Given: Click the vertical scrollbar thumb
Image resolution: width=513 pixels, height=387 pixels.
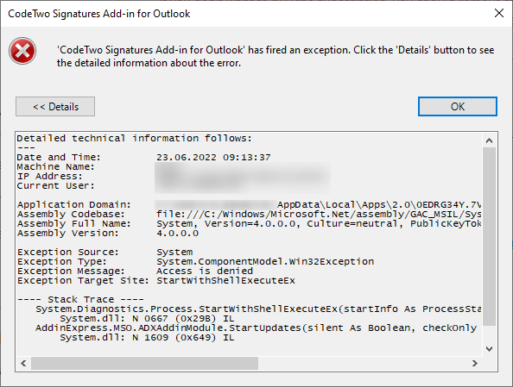Looking at the screenshot, I should [x=489, y=236].
